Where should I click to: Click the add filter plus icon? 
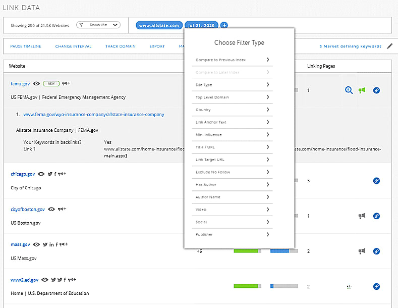[x=224, y=25]
